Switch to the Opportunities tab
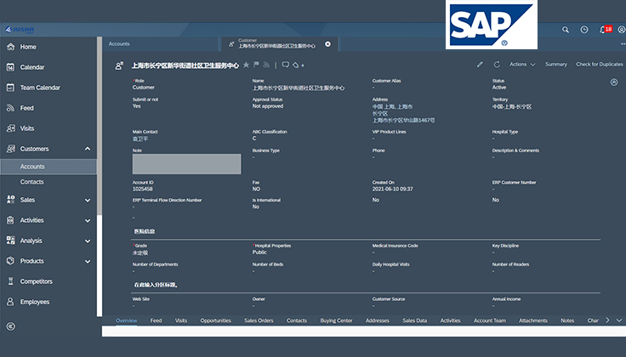This screenshot has width=626, height=357. point(215,320)
